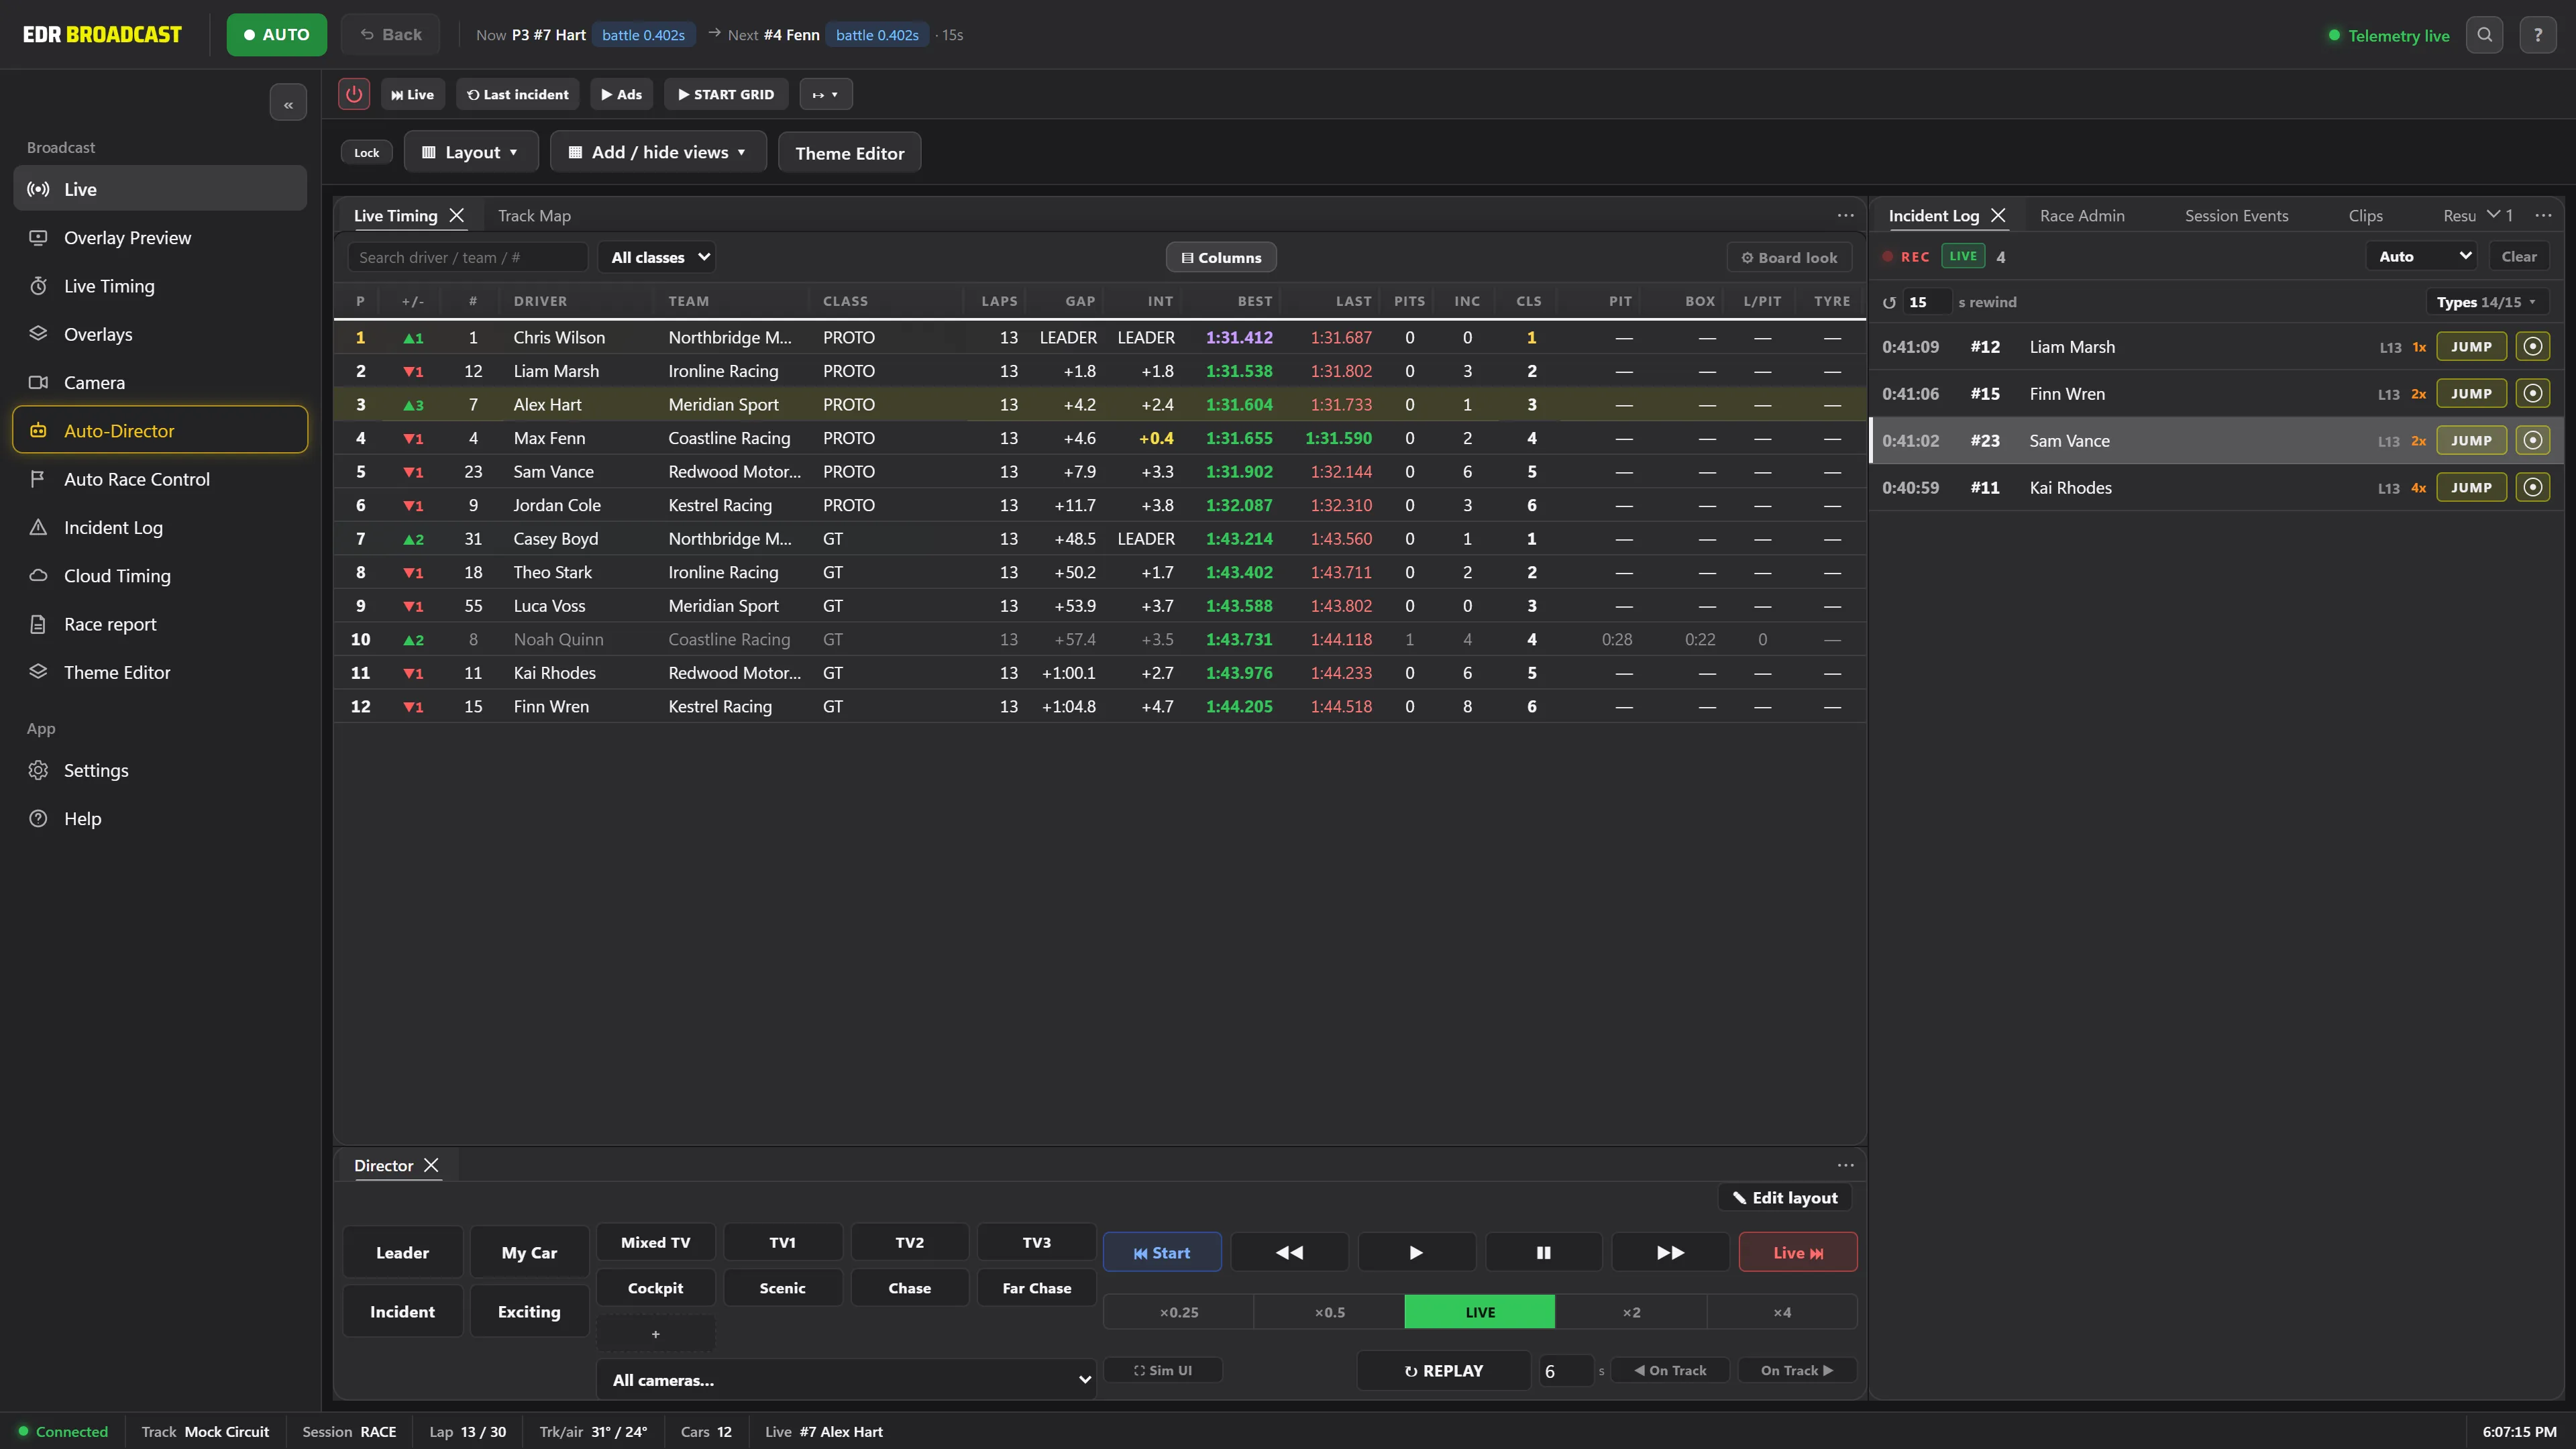Click the fast-forward playback button

pos(1670,1253)
